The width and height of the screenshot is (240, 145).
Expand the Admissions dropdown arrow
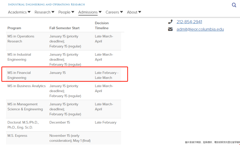tap(100, 12)
